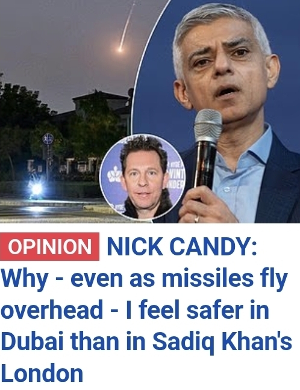The width and height of the screenshot is (300, 390).
Task: Click the handheld microphone in the photo
Action: 207,149
